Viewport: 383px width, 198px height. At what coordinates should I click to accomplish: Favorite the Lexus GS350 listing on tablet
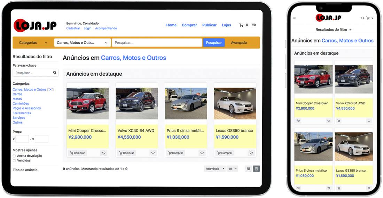click(x=251, y=153)
